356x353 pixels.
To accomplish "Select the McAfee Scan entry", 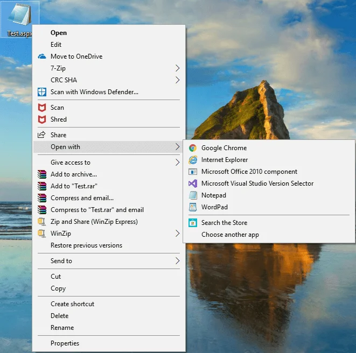I will [109, 108].
